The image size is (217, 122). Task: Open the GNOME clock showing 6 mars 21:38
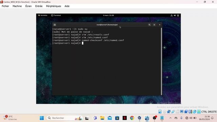pyautogui.click(x=108, y=15)
